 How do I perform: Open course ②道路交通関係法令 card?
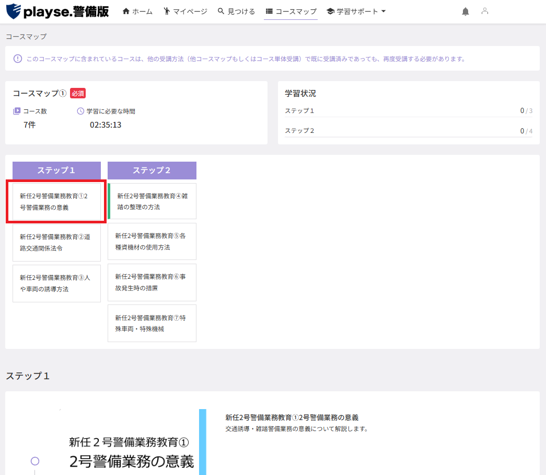click(56, 242)
